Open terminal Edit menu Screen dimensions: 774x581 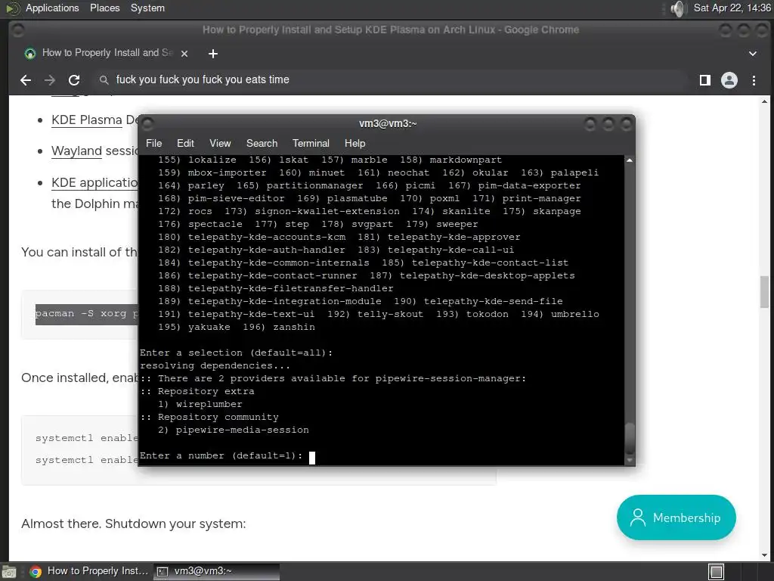(x=185, y=143)
